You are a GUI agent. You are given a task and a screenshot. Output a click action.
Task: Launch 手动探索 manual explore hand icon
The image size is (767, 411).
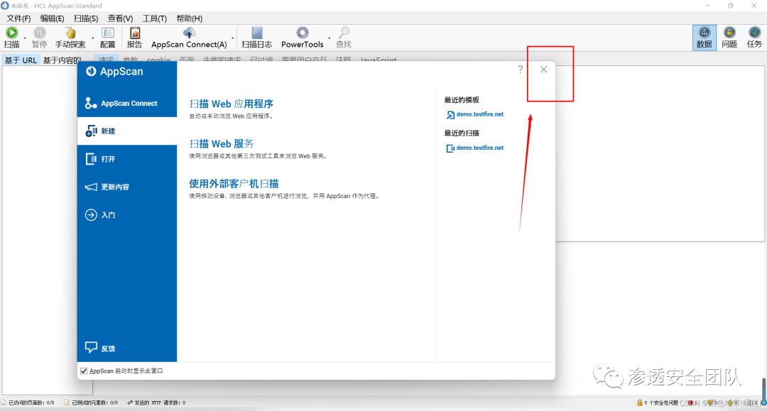point(70,33)
